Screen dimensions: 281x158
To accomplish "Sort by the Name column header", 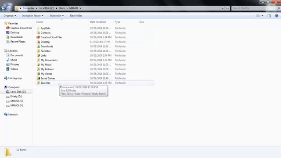I will pos(40,22).
